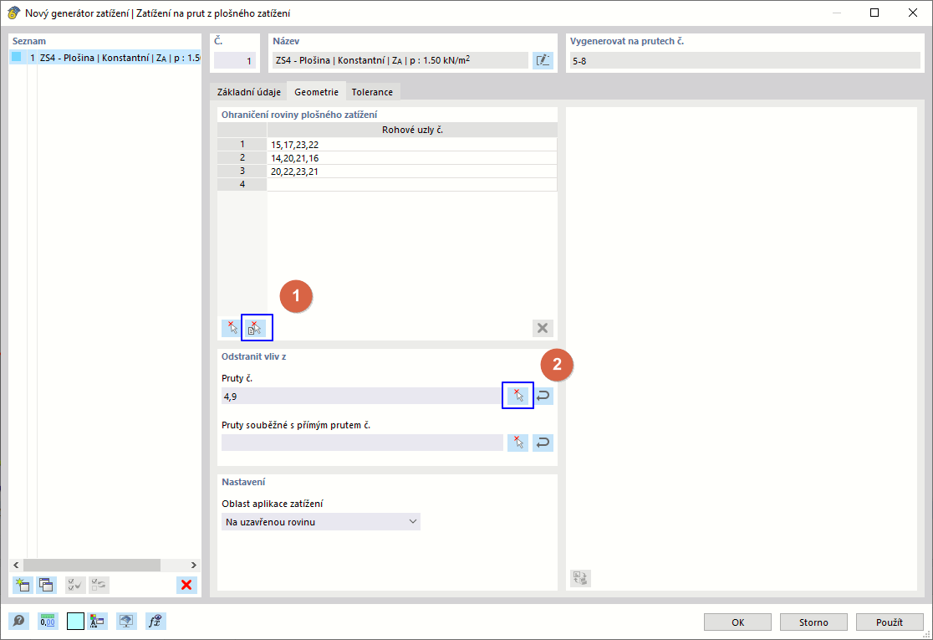Open Tolerance tab

373,92
